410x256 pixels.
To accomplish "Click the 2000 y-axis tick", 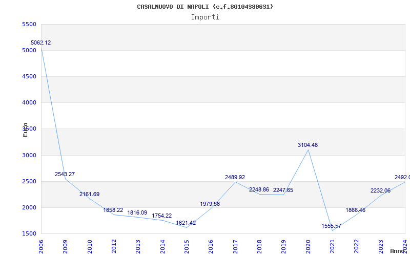I will (x=29, y=208).
